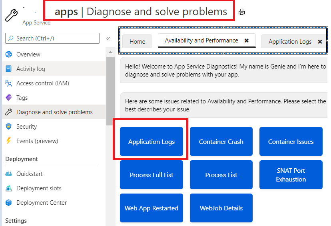Screen dimensions: 331x226
Task: Collapse the sidebar with double chevron
Action: pos(108,38)
